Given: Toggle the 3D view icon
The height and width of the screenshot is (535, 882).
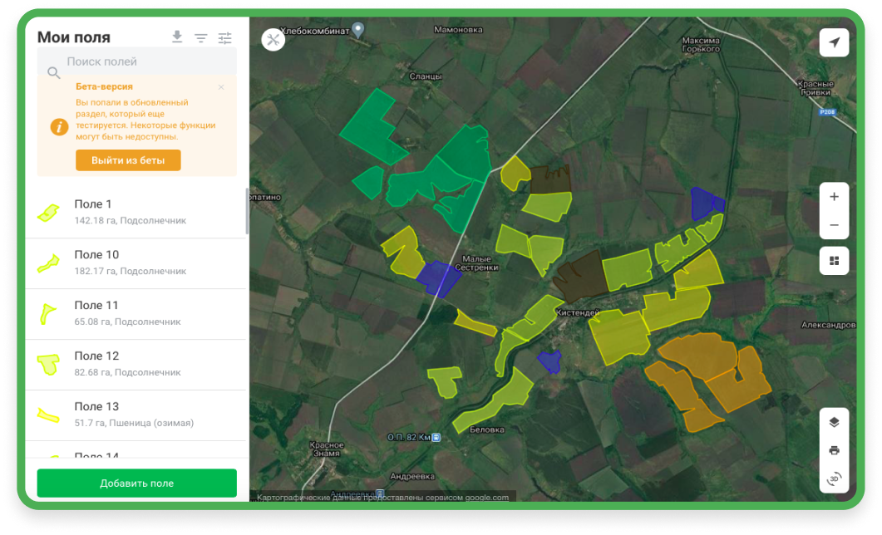Looking at the screenshot, I should click(834, 479).
